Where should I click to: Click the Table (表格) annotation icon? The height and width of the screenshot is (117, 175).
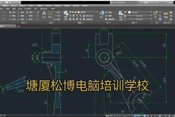pyautogui.click(x=54, y=19)
